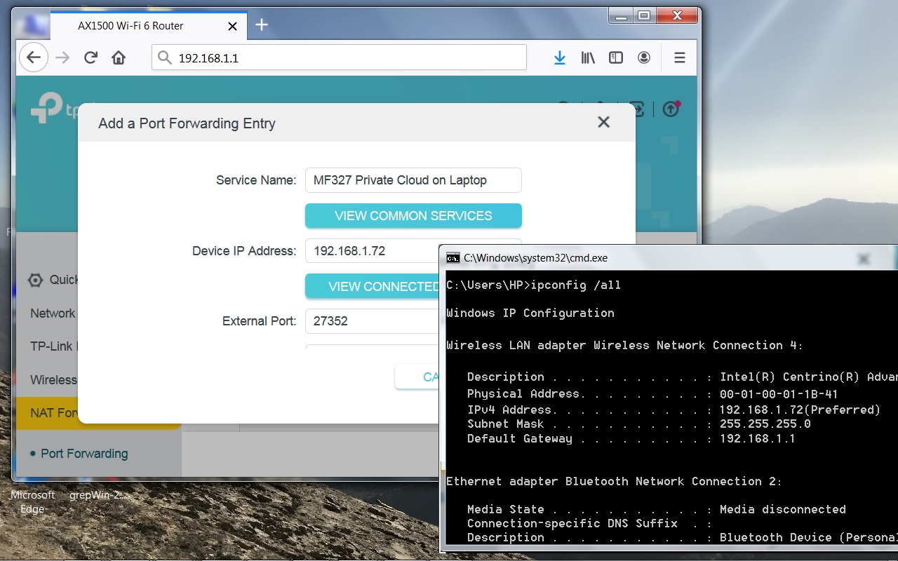Click into the Service Name field
Image resolution: width=898 pixels, height=561 pixels.
pyautogui.click(x=413, y=180)
